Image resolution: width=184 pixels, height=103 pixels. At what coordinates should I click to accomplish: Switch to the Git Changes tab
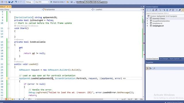point(164,59)
